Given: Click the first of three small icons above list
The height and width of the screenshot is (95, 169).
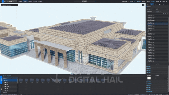Looking at the screenshot, I should pyautogui.click(x=164, y=14).
